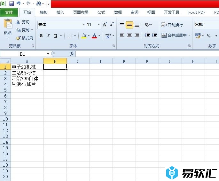Click inside the formula bar input
The width and height of the screenshot is (219, 181).
click(147, 54)
